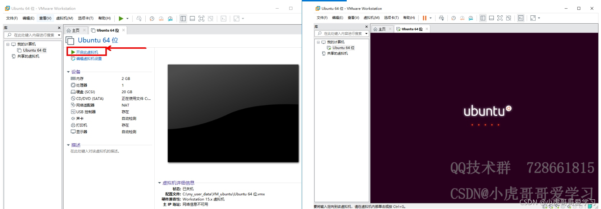Click 内存 device row
This screenshot has height=209, width=601.
(x=111, y=79)
